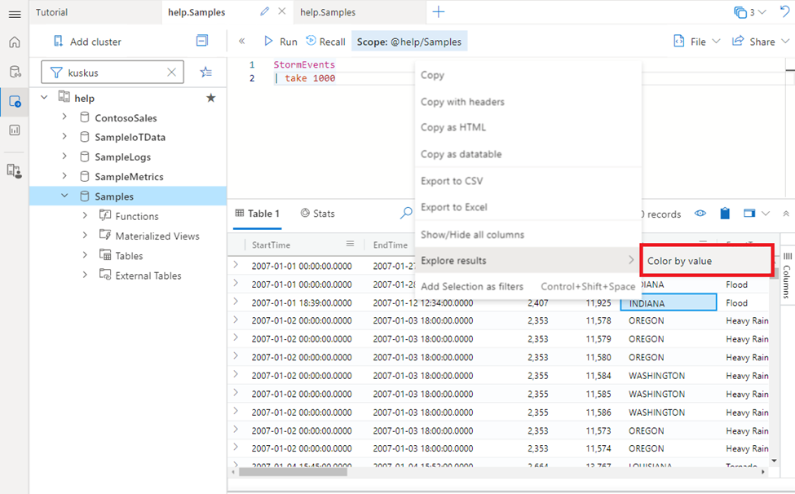
Task: Open My cluster sidebar icon
Action: [x=15, y=171]
